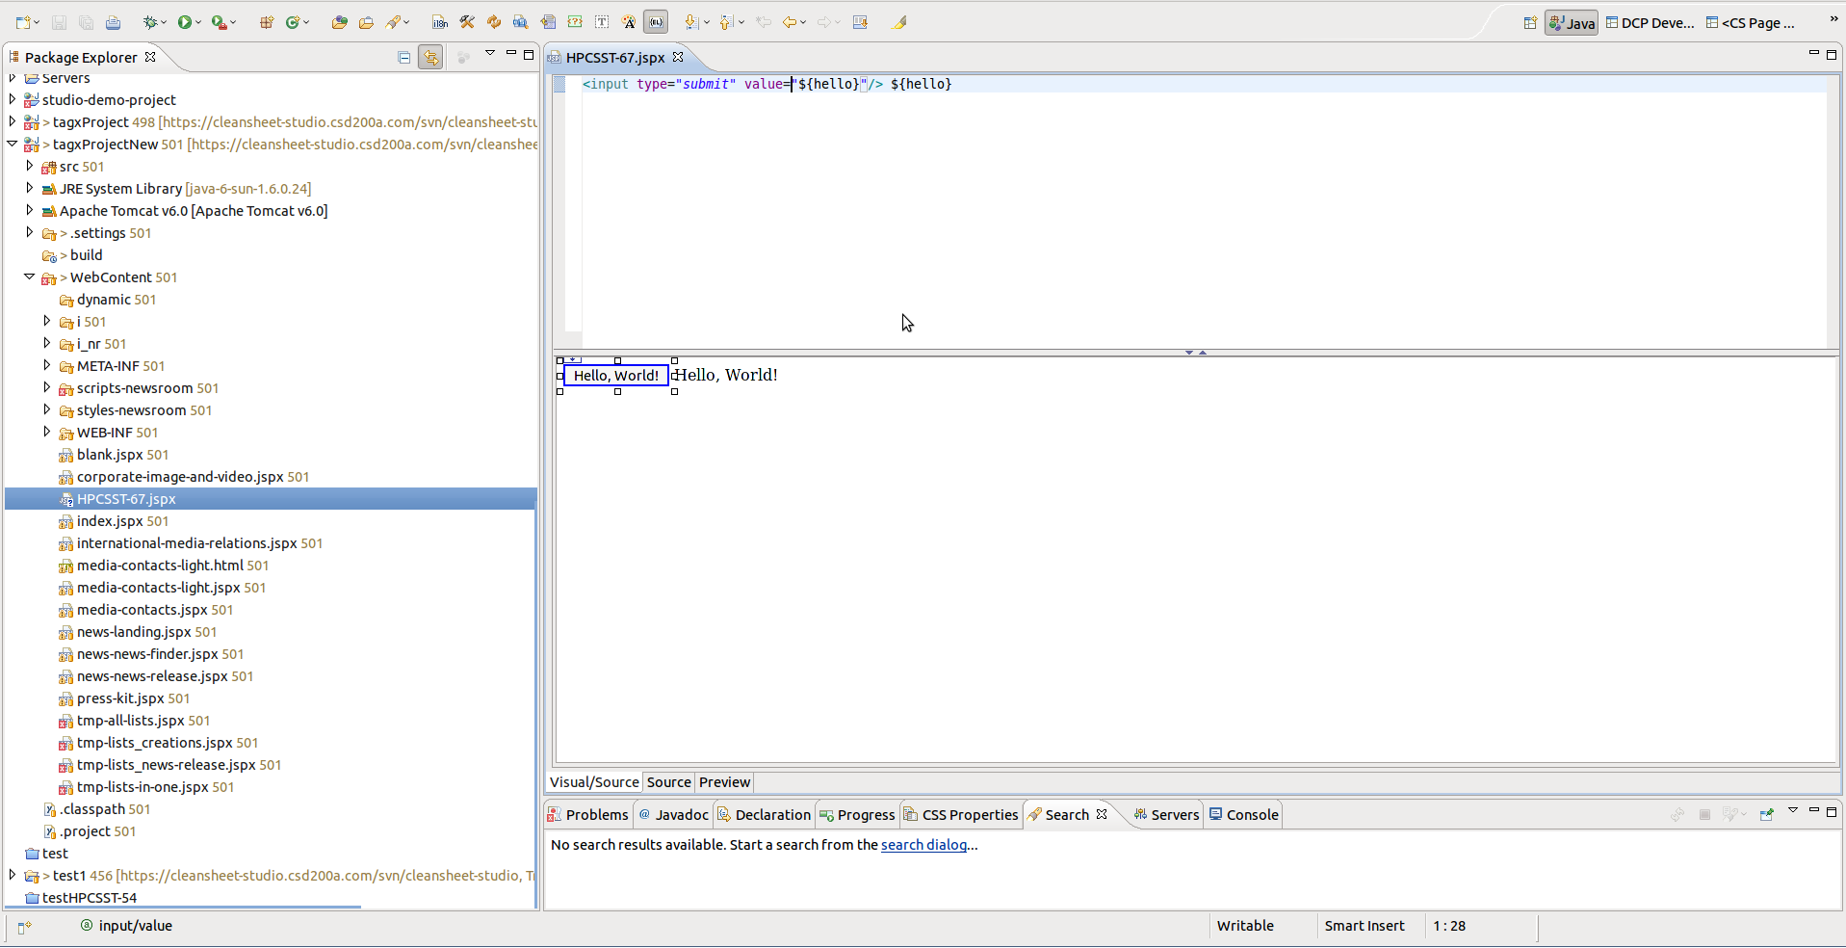
Task: Toggle Pin the Search view
Action: click(1766, 815)
